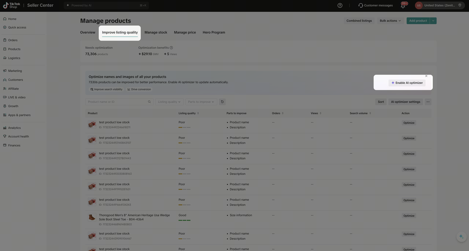Click the Enable AI optimizer button

tap(407, 83)
